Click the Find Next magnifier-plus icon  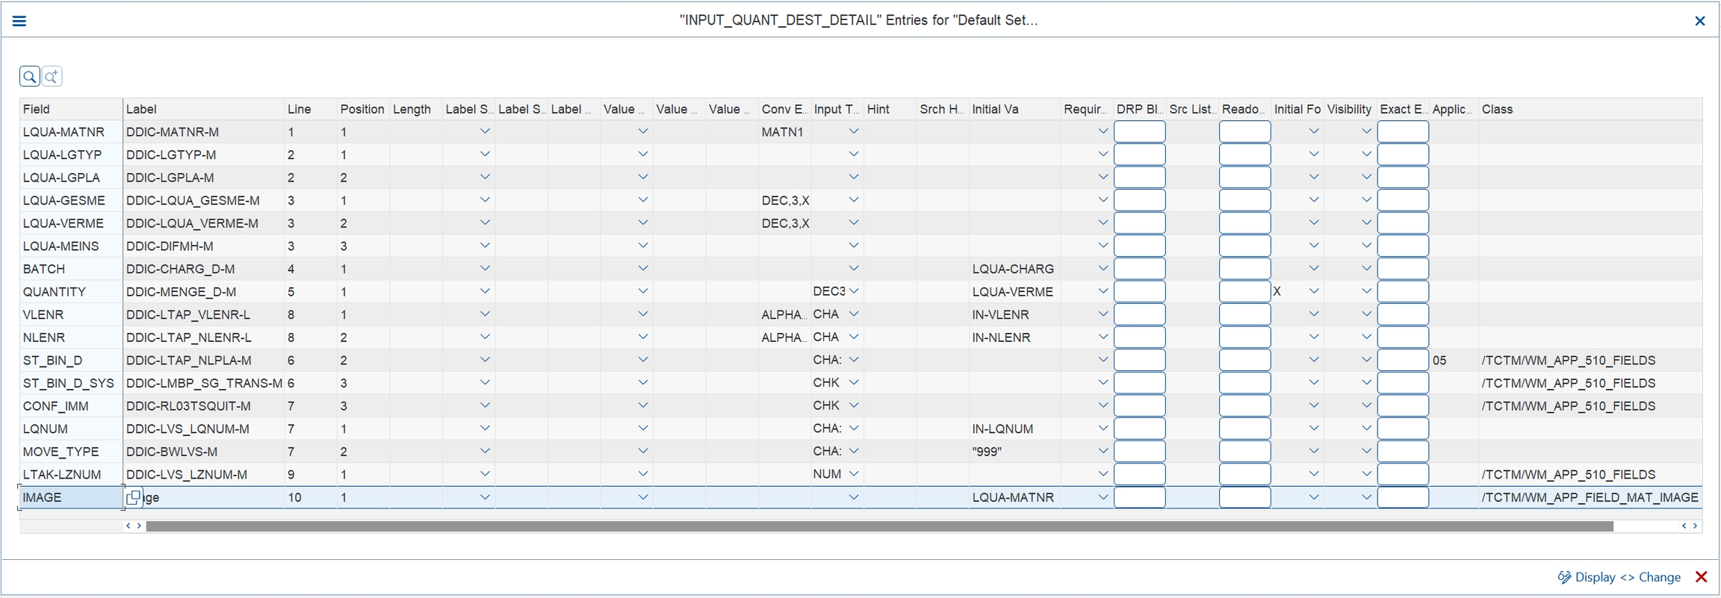[x=52, y=76]
